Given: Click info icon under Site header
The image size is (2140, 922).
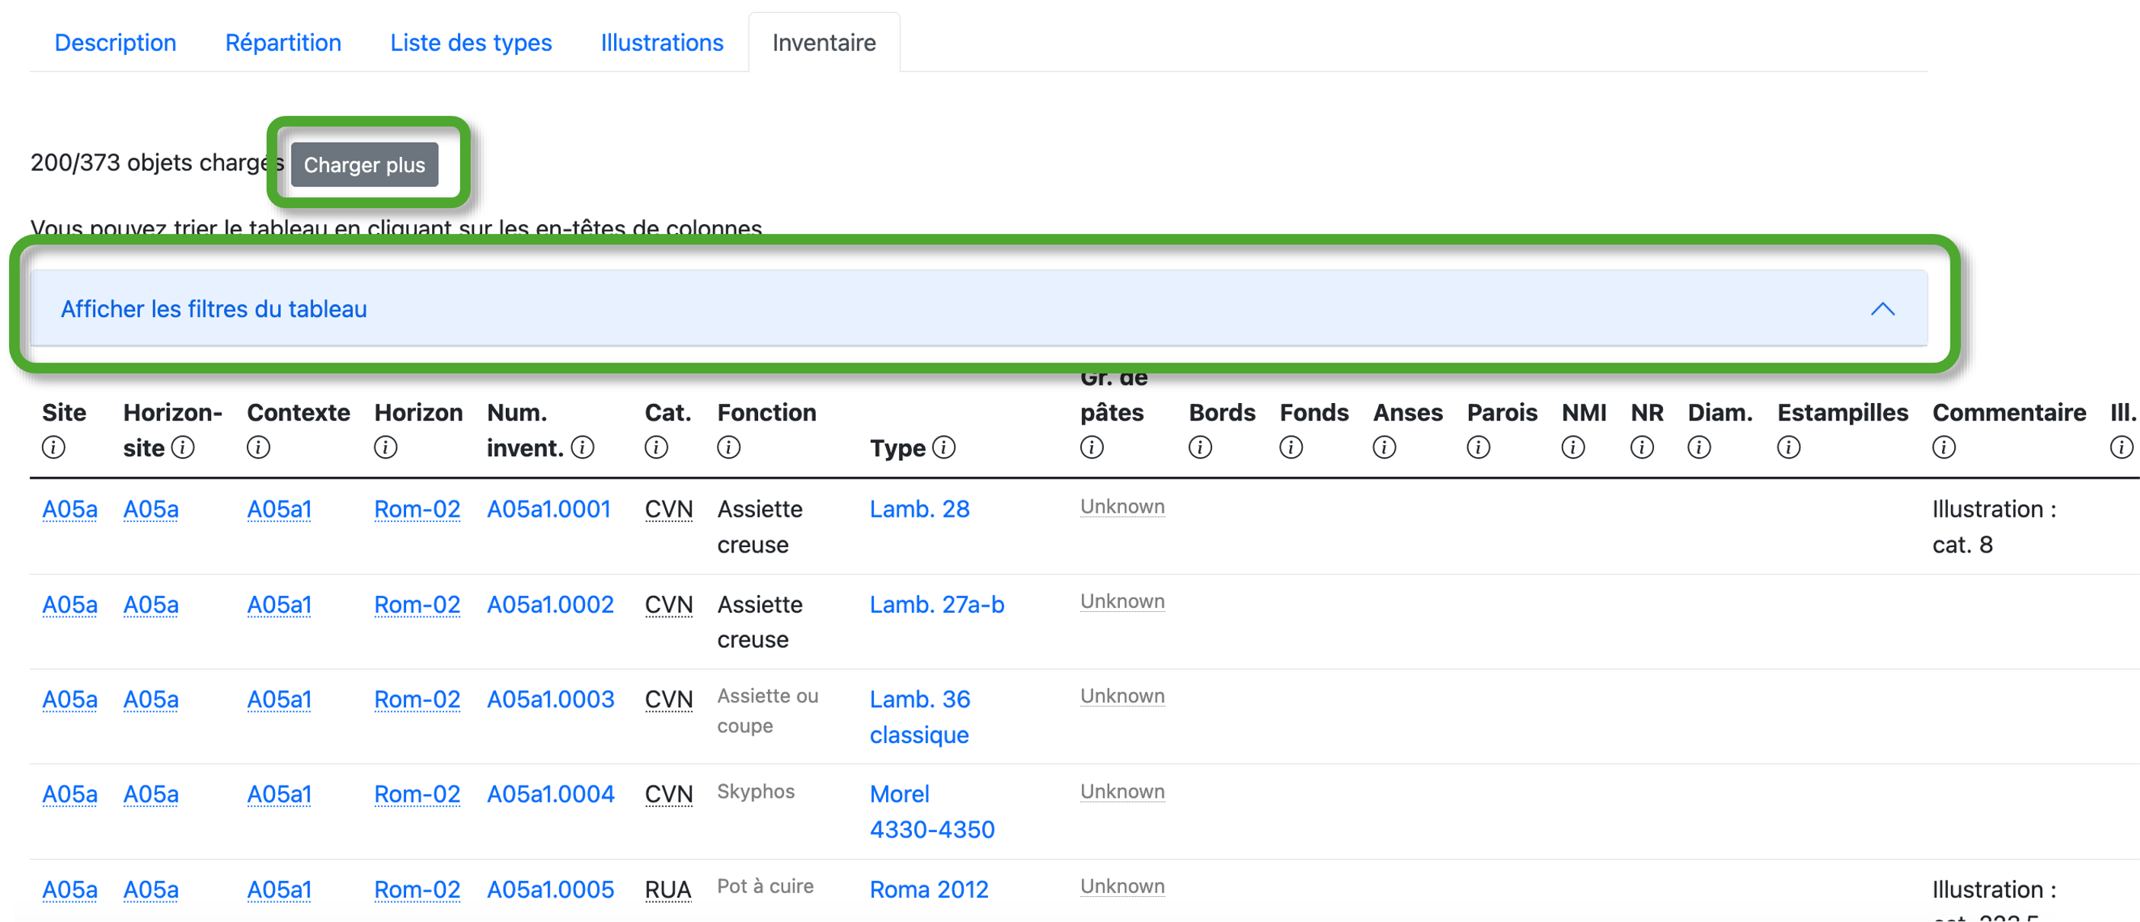Looking at the screenshot, I should click(53, 448).
